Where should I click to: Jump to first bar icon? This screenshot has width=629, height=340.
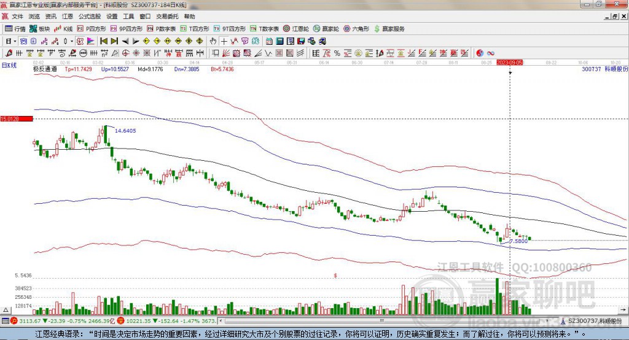click(104, 41)
